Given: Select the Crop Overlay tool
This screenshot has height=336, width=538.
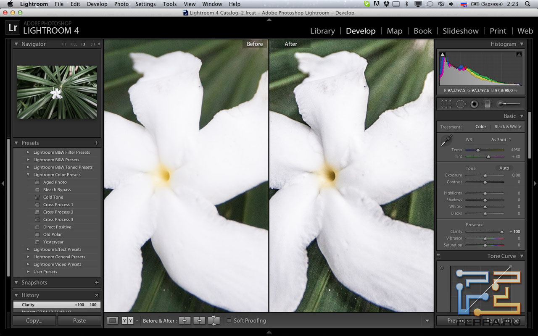Looking at the screenshot, I should (446, 104).
